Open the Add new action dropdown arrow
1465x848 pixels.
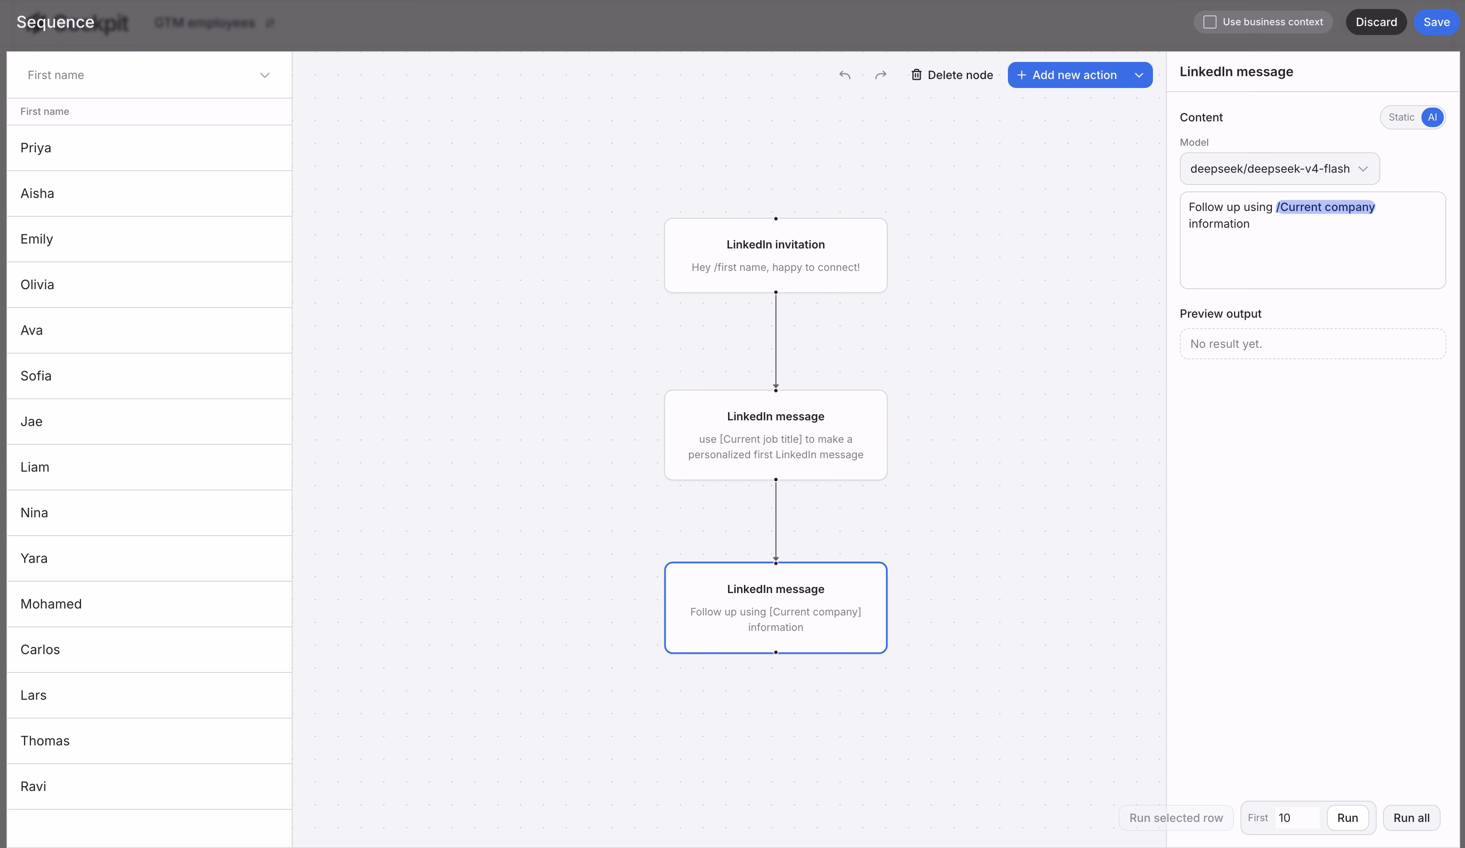pyautogui.click(x=1139, y=75)
